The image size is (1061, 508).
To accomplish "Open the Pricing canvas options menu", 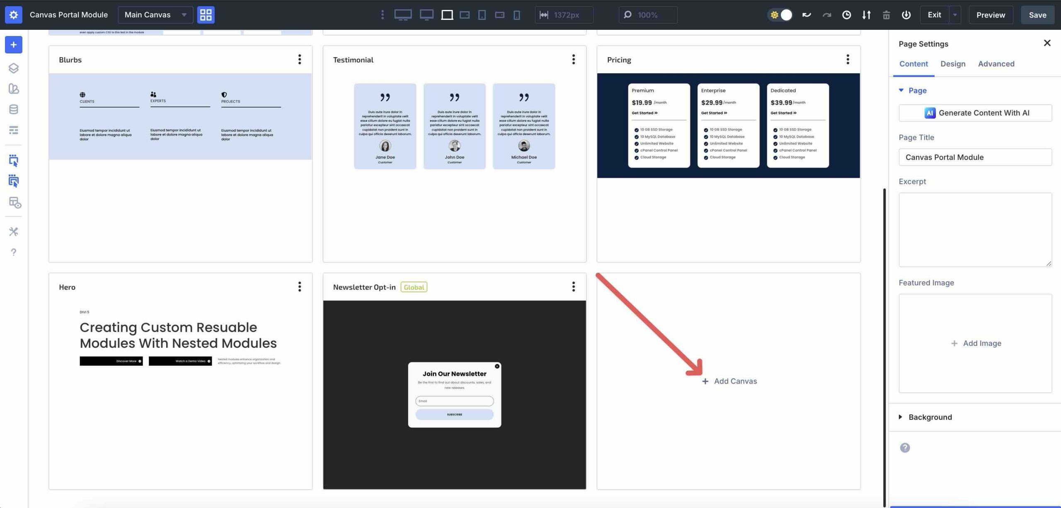I will click(x=848, y=60).
